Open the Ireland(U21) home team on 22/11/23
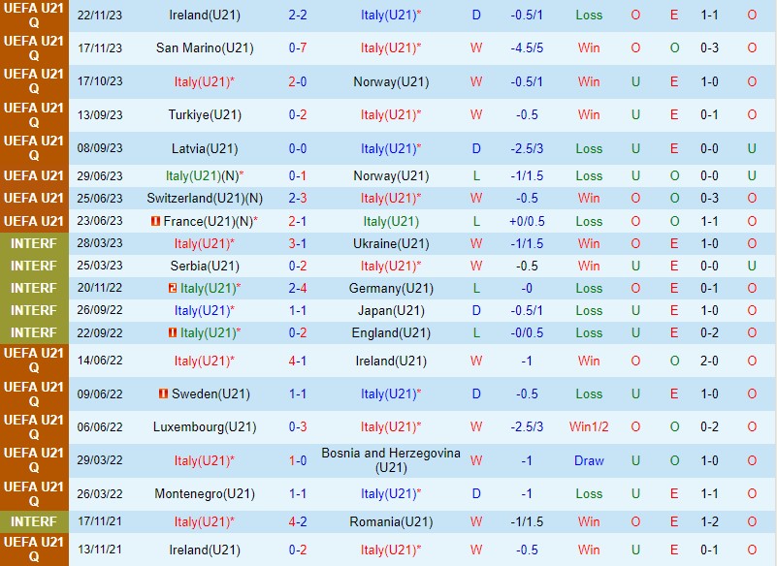This screenshot has height=566, width=777. click(204, 16)
